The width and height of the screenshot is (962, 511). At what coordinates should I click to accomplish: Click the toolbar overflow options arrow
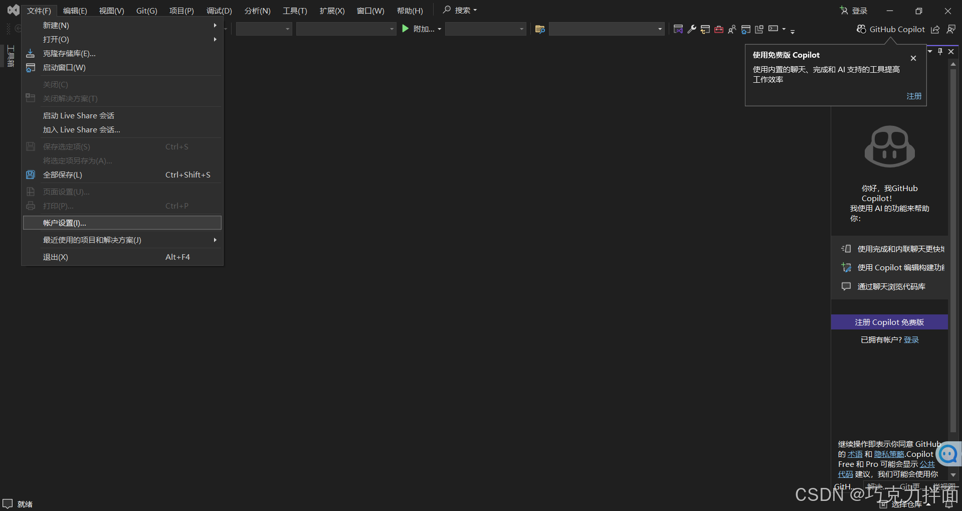pyautogui.click(x=793, y=32)
